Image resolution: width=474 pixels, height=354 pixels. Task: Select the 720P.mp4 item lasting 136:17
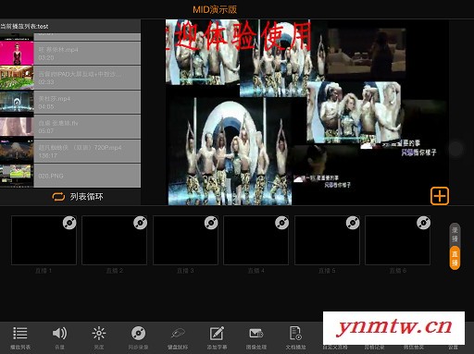pos(87,152)
